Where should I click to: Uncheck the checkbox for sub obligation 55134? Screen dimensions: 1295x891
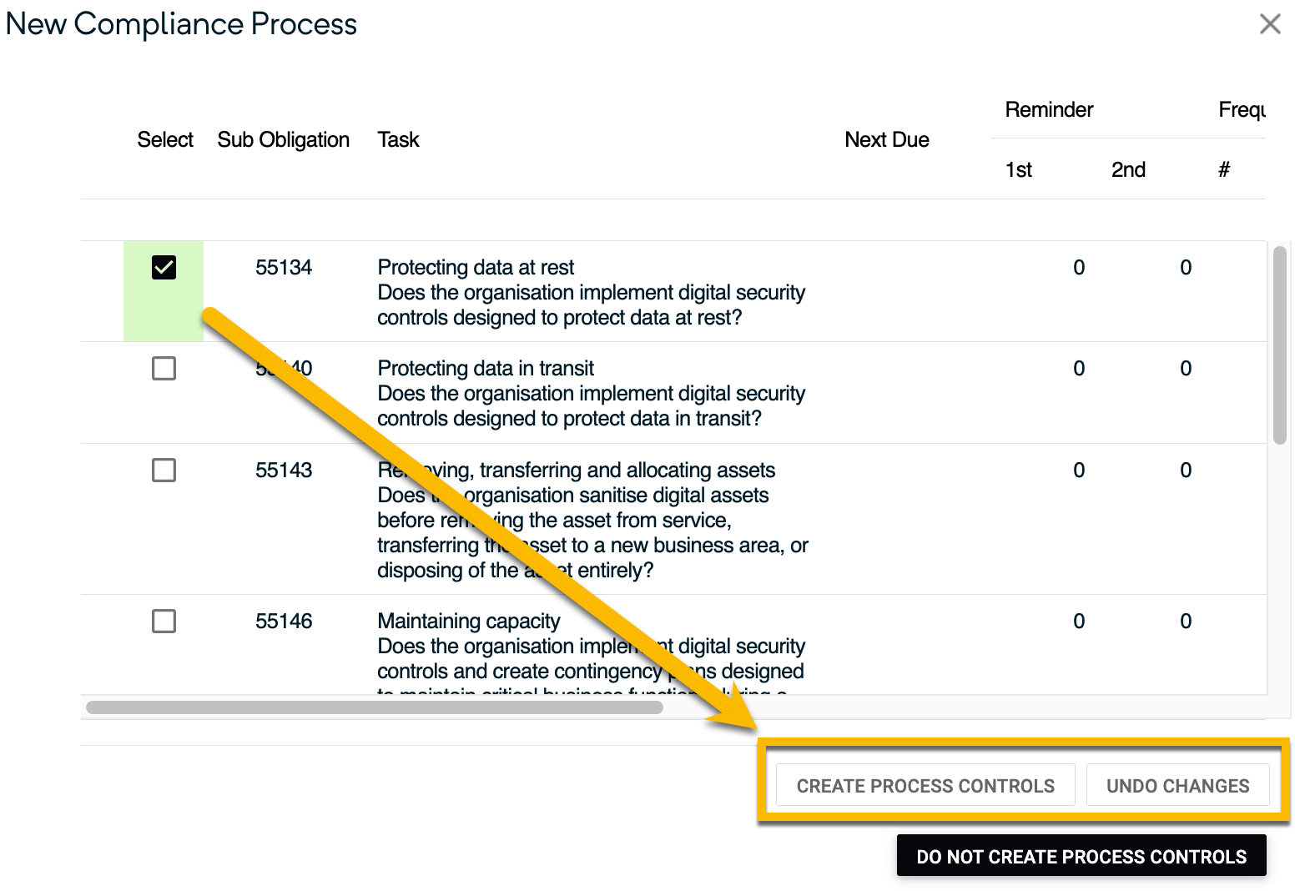164,268
